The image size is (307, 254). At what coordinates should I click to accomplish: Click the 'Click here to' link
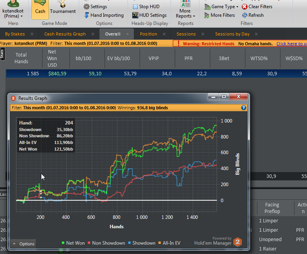point(292,44)
